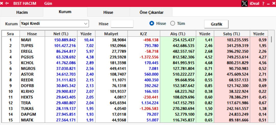Image resolution: width=276 pixels, height=125 pixels.
Task: Click K/Z value 1.134.224
Action: pos(150,103)
